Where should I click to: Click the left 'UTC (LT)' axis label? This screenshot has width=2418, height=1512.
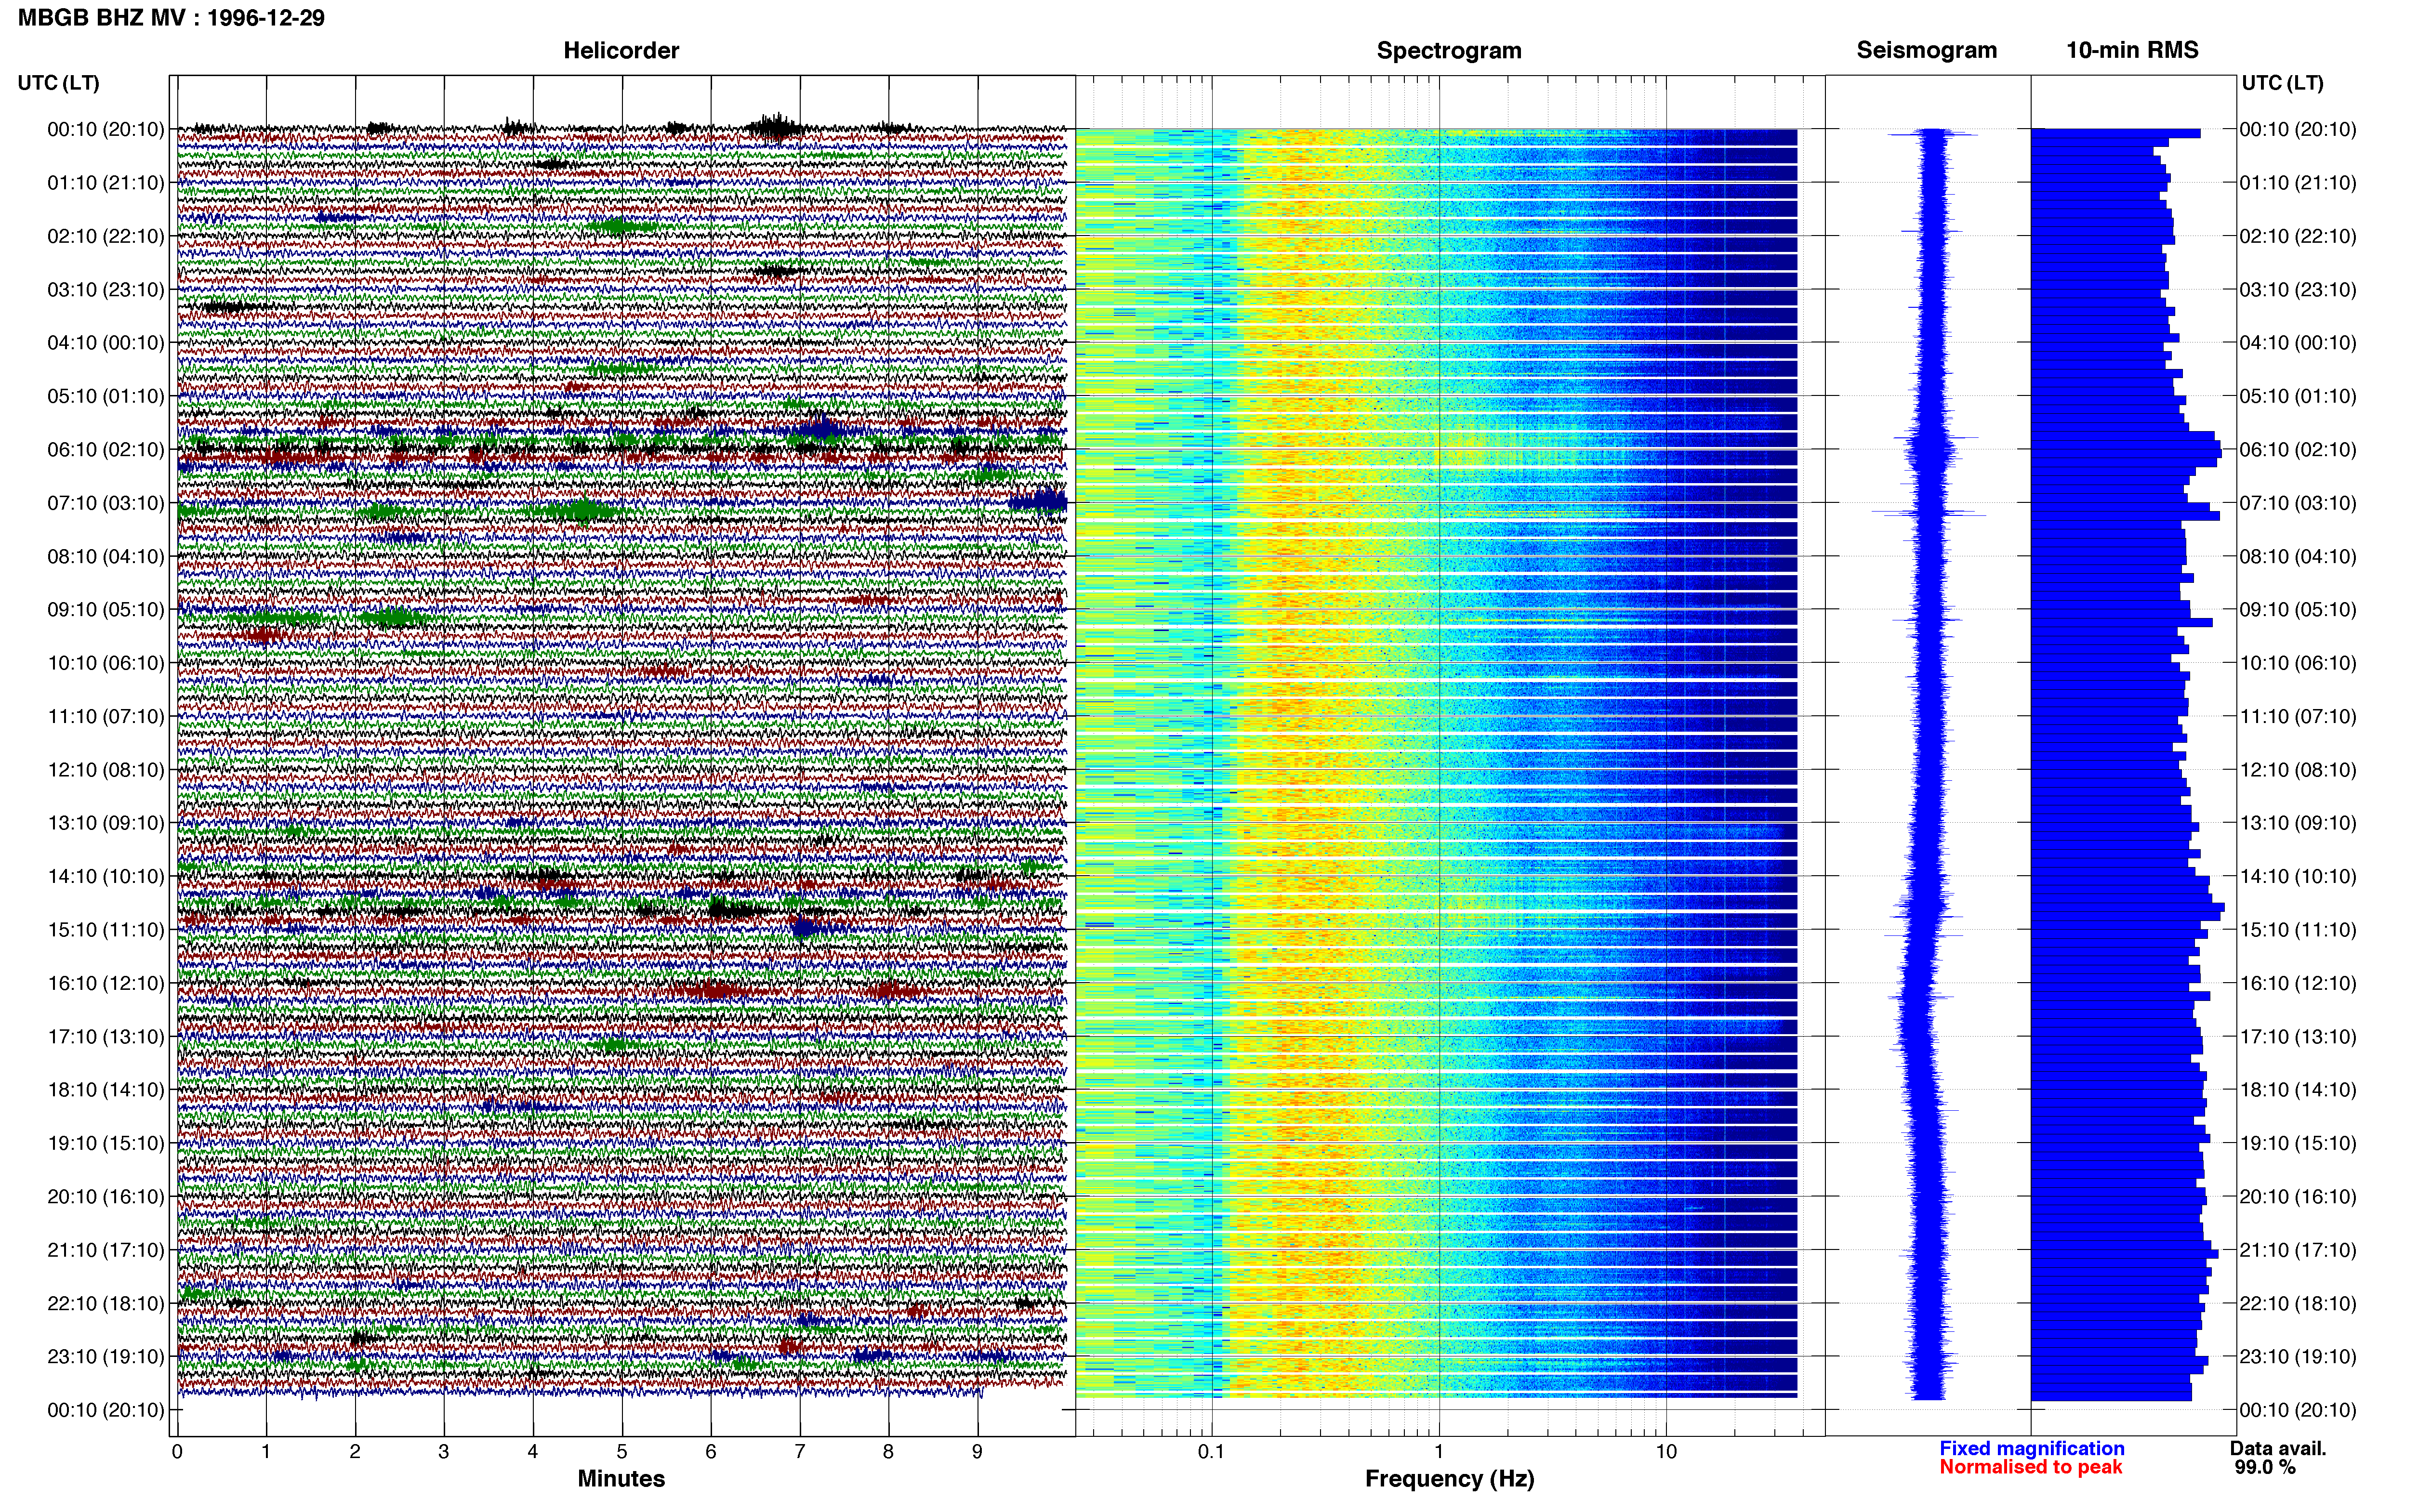point(59,83)
